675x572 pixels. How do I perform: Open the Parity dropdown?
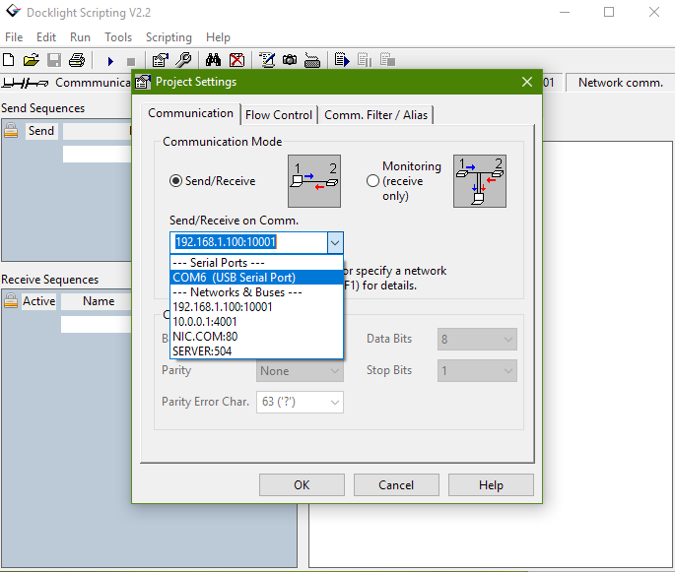pos(300,371)
